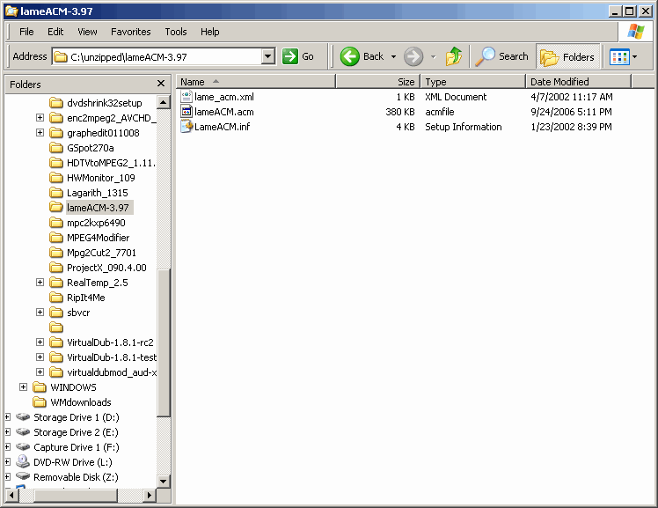Expand the graphedit011008 folder node
Viewport: 658px width, 508px height.
coord(40,133)
